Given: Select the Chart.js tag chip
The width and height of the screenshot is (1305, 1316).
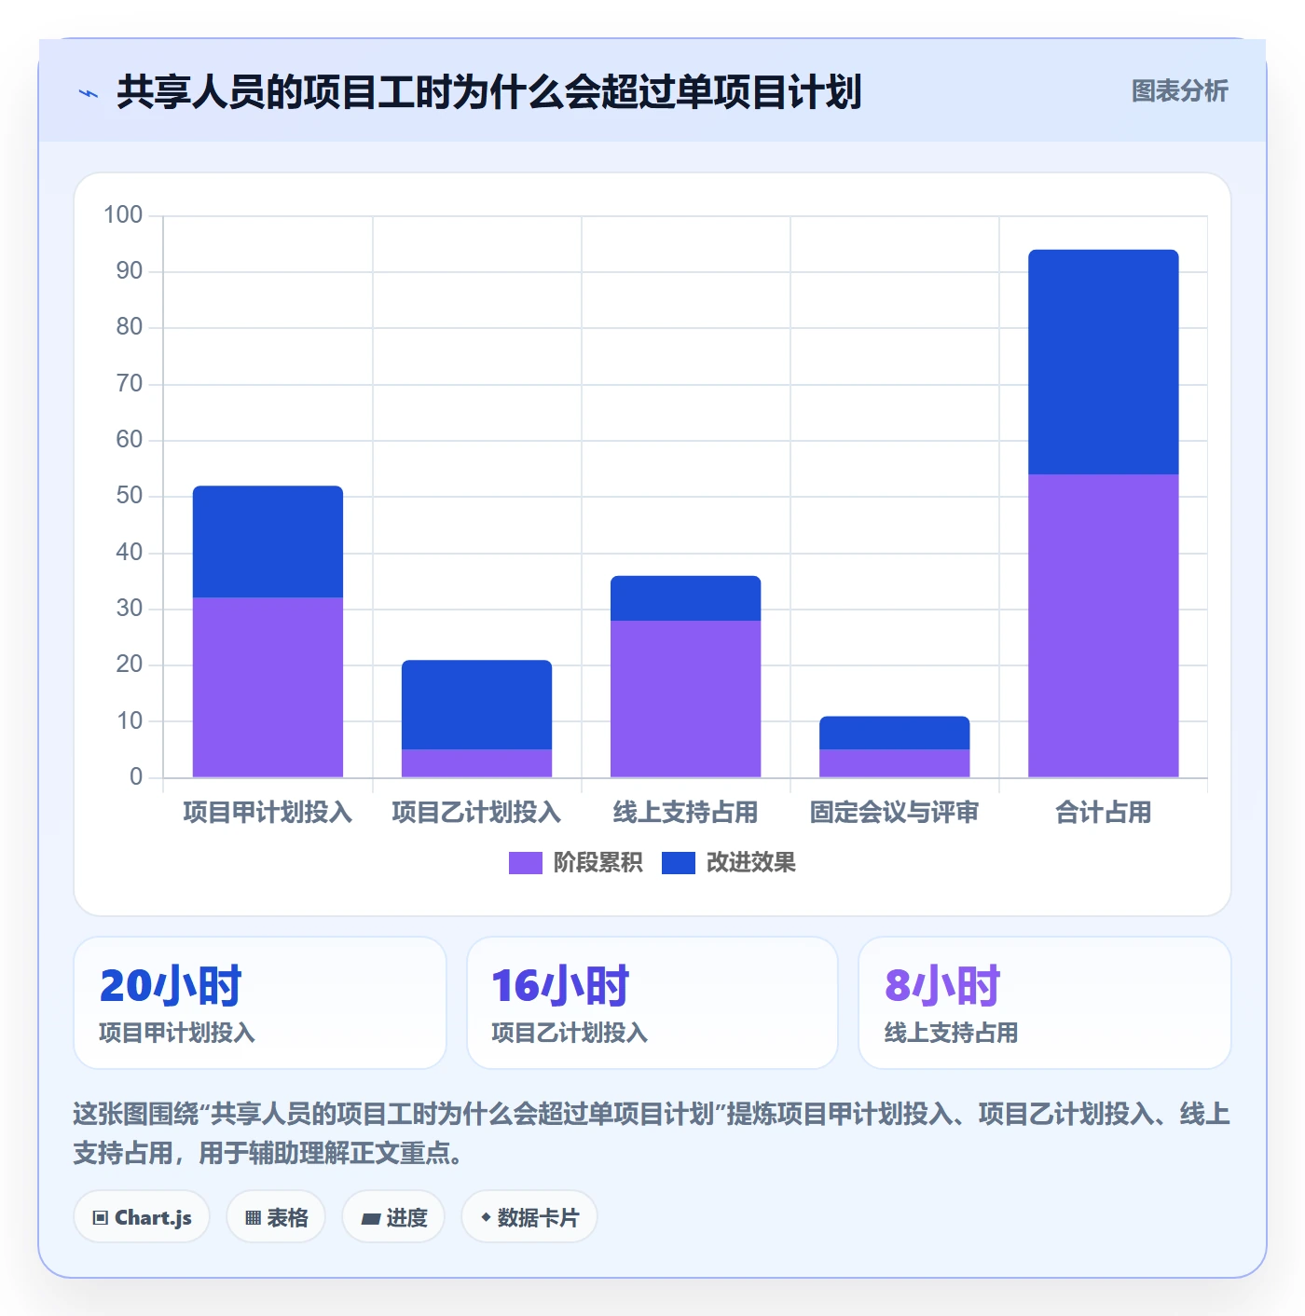Looking at the screenshot, I should (142, 1217).
